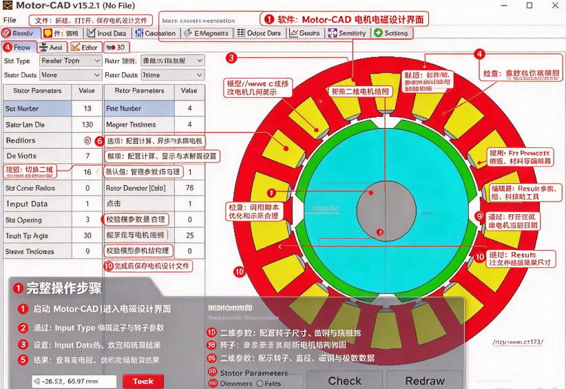
Task: Click the 30 view glasses icon
Action: coord(110,48)
